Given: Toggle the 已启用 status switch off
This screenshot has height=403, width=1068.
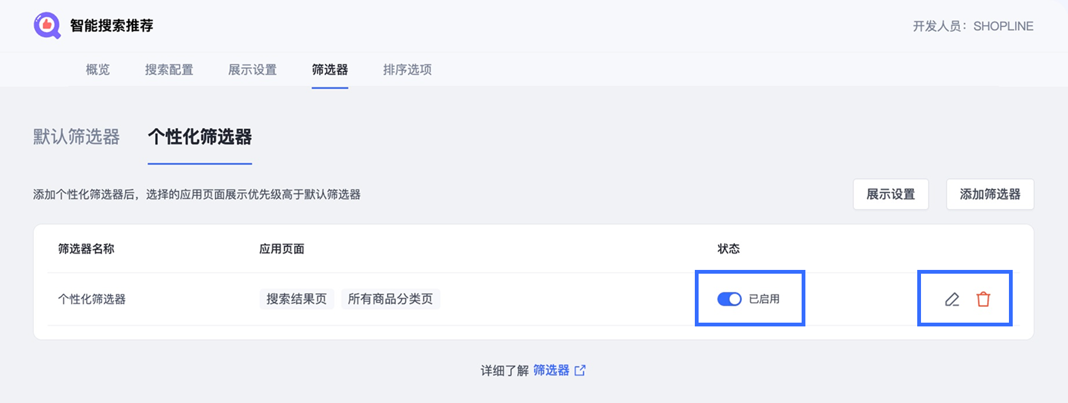Looking at the screenshot, I should (x=729, y=299).
